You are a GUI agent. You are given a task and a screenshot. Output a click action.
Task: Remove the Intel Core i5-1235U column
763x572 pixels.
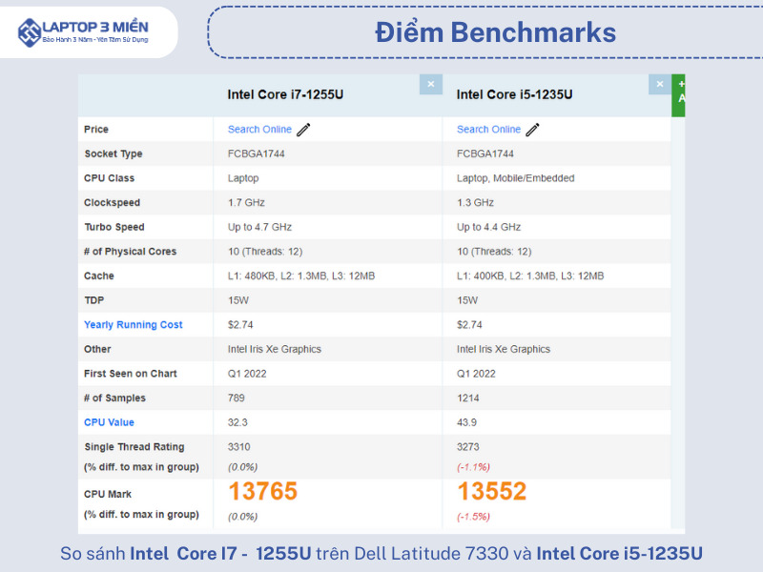click(659, 85)
